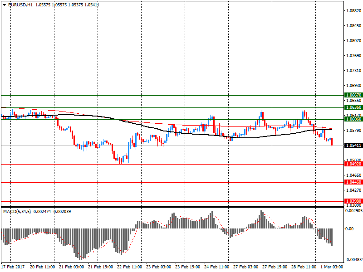Click the 23 Feb 19:00 time axis label
This screenshot has width=363, height=272.
coord(187,267)
